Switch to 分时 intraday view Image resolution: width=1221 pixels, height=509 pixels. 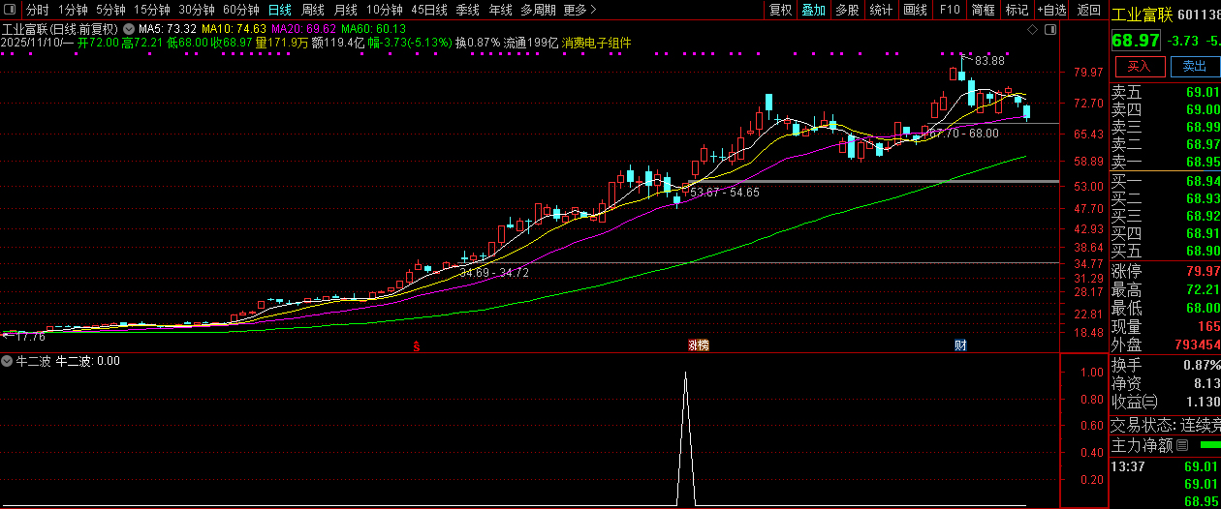(x=37, y=10)
